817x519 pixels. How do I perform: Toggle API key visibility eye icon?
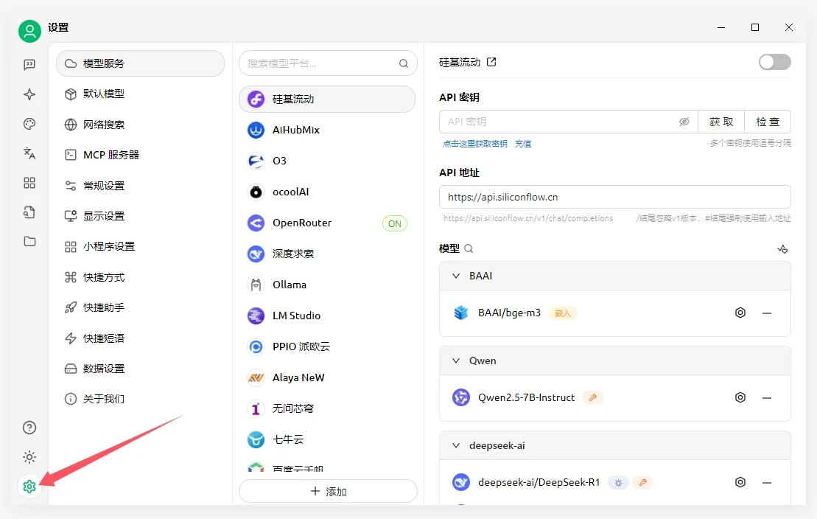tap(684, 122)
